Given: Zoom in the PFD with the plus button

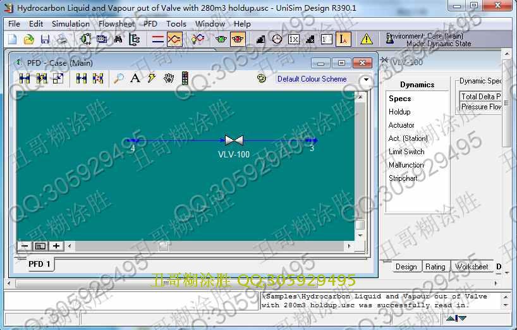Looking at the screenshot, I should [x=56, y=246].
